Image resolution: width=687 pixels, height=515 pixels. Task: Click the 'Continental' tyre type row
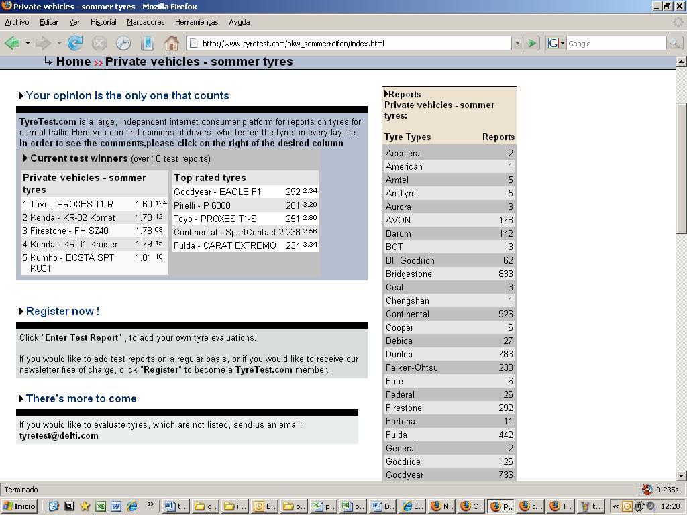click(449, 314)
